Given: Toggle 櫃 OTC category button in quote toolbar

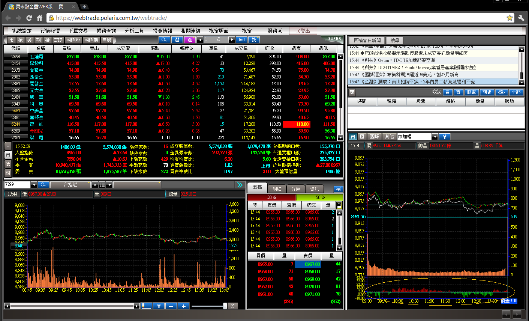Looking at the screenshot, I should [21, 40].
